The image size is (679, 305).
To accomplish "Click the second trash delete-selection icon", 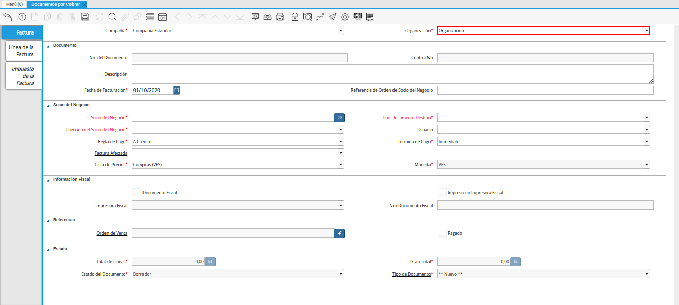I will [x=72, y=17].
